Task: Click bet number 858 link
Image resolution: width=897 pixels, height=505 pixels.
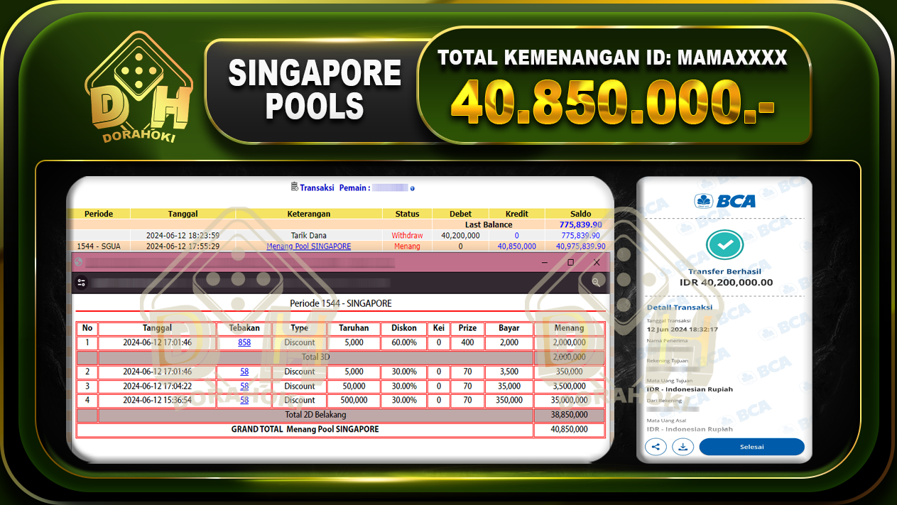Action: point(244,342)
